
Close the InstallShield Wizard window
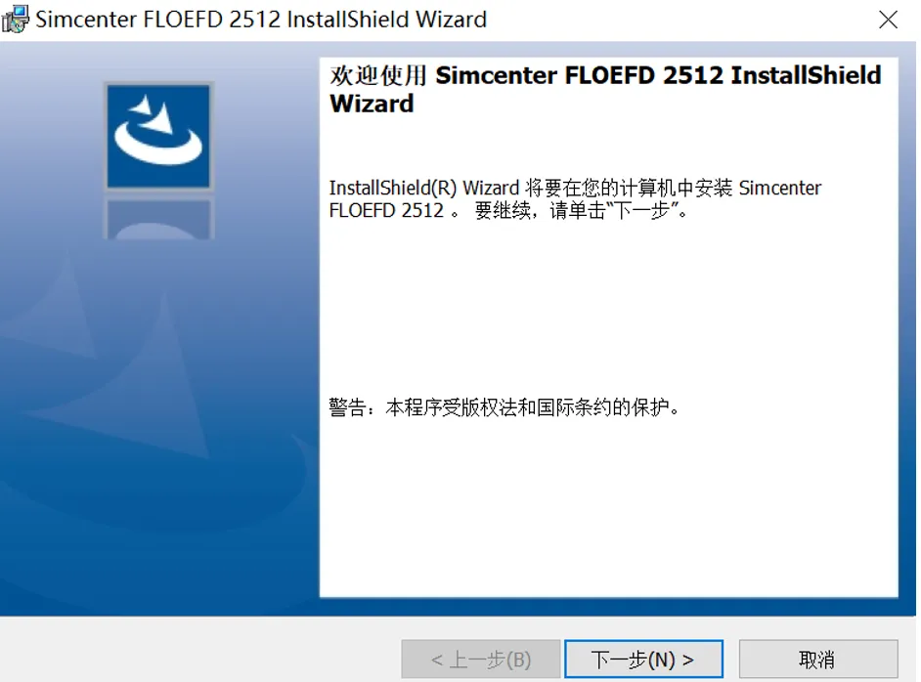[888, 20]
